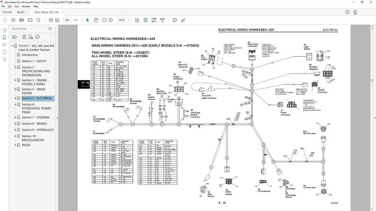Expand Section 2 Specifications bookmark

[15, 68]
